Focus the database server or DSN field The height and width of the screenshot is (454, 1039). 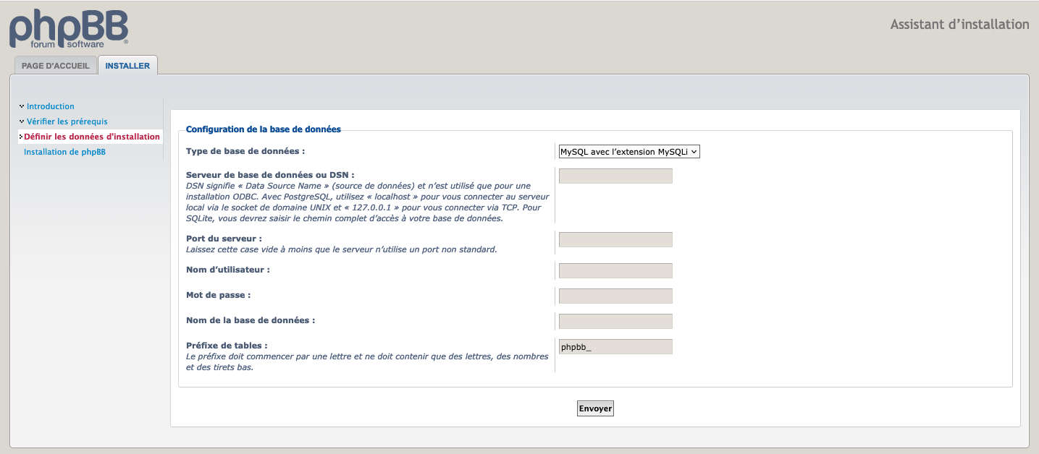tap(615, 176)
